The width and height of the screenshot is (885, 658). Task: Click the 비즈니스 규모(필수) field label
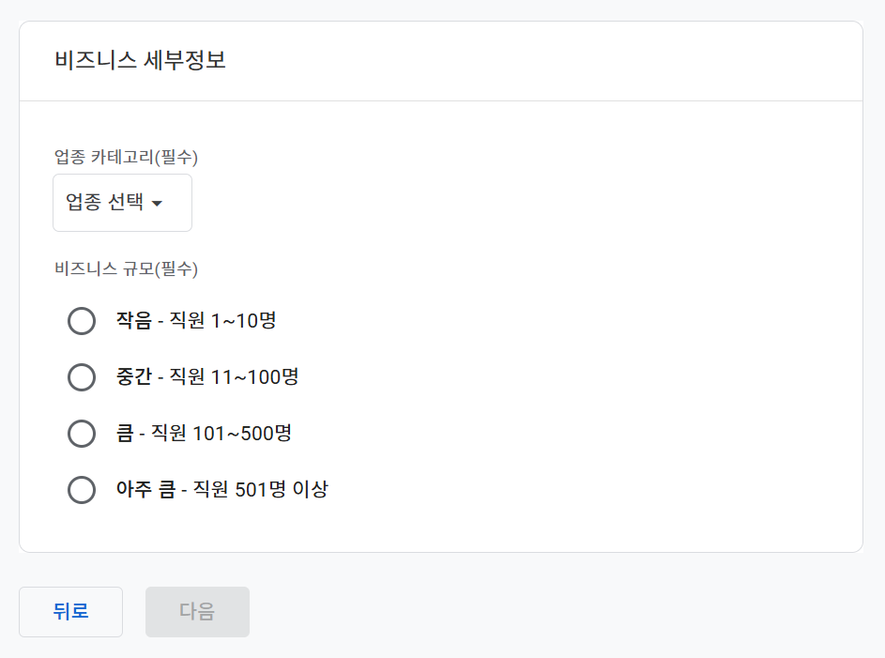click(126, 269)
